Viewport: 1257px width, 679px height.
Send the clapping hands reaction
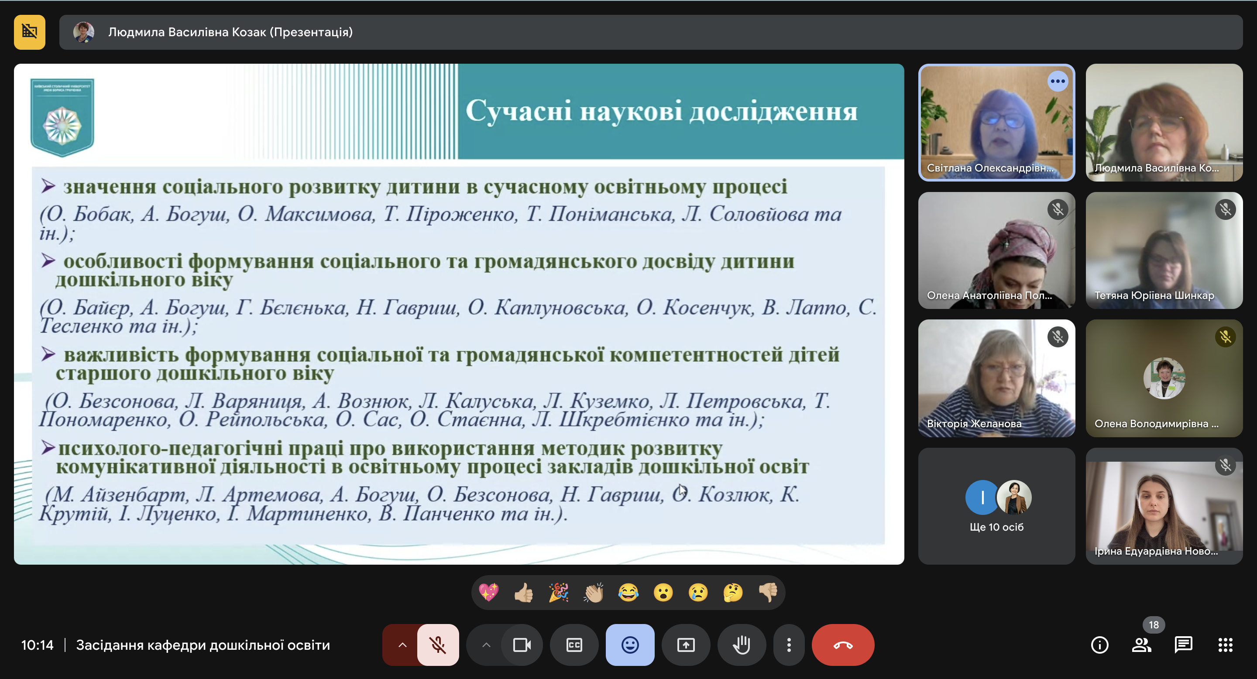tap(594, 593)
